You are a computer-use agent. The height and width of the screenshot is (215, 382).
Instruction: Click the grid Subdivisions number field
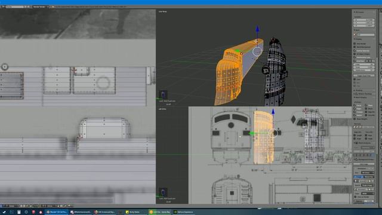[x=363, y=70]
